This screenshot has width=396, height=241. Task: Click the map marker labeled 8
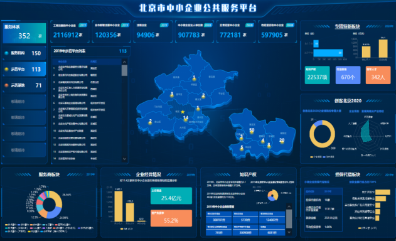269,146
